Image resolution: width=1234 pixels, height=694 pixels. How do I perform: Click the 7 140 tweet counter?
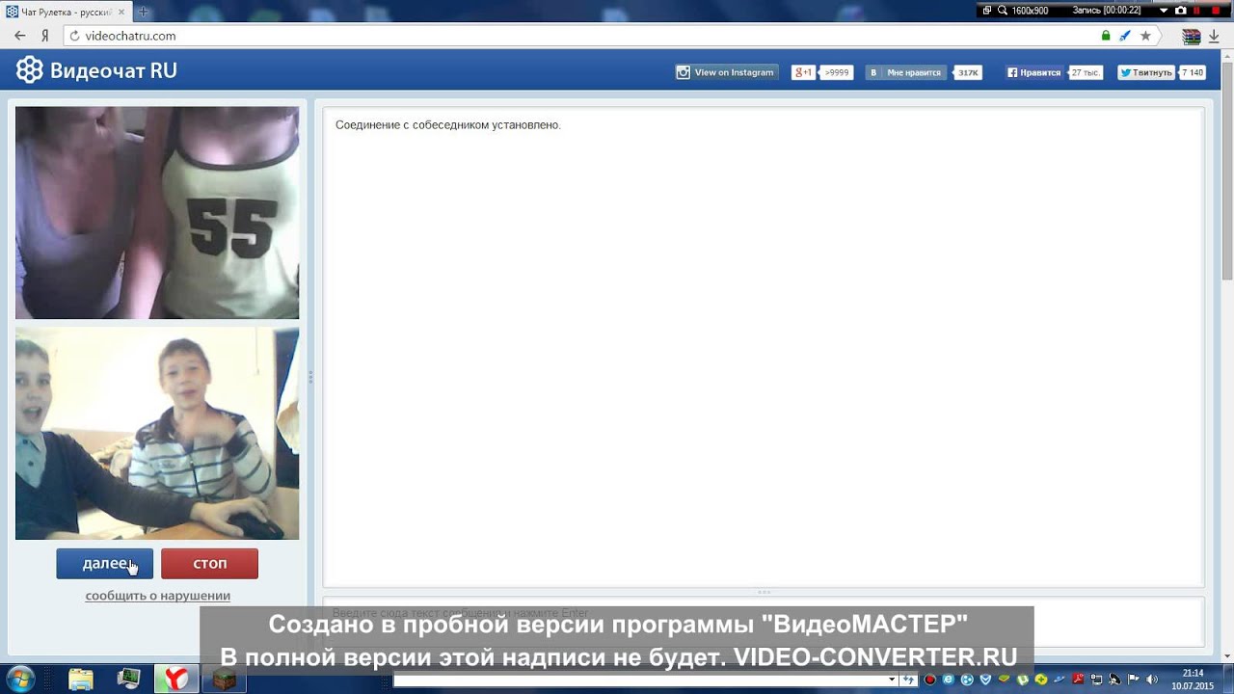tap(1193, 72)
